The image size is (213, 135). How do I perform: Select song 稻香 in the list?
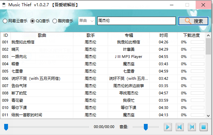tap(15, 64)
